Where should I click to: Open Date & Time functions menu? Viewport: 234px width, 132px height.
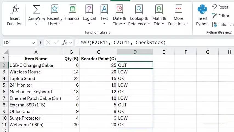coord(119,15)
